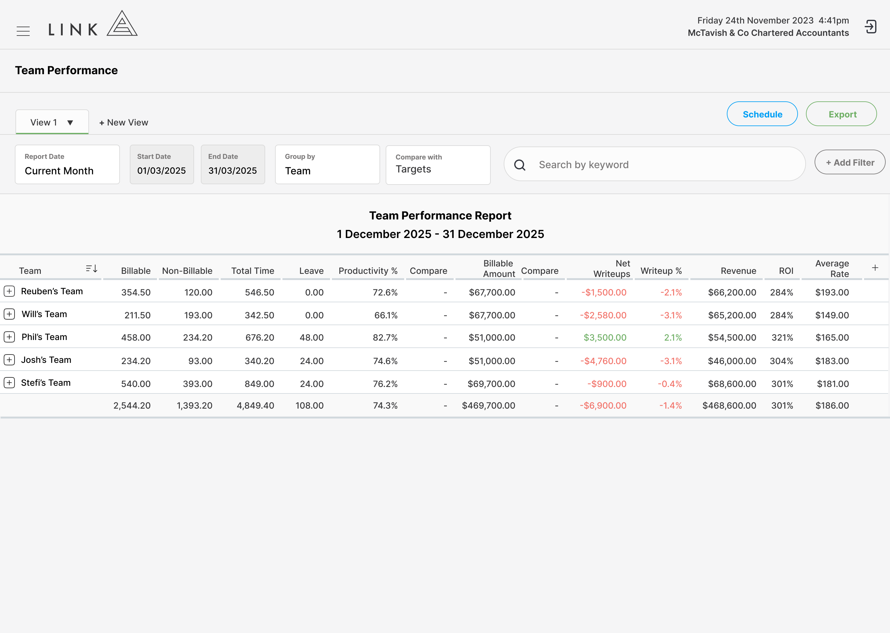Expand Reuben's Team row

[x=9, y=291]
